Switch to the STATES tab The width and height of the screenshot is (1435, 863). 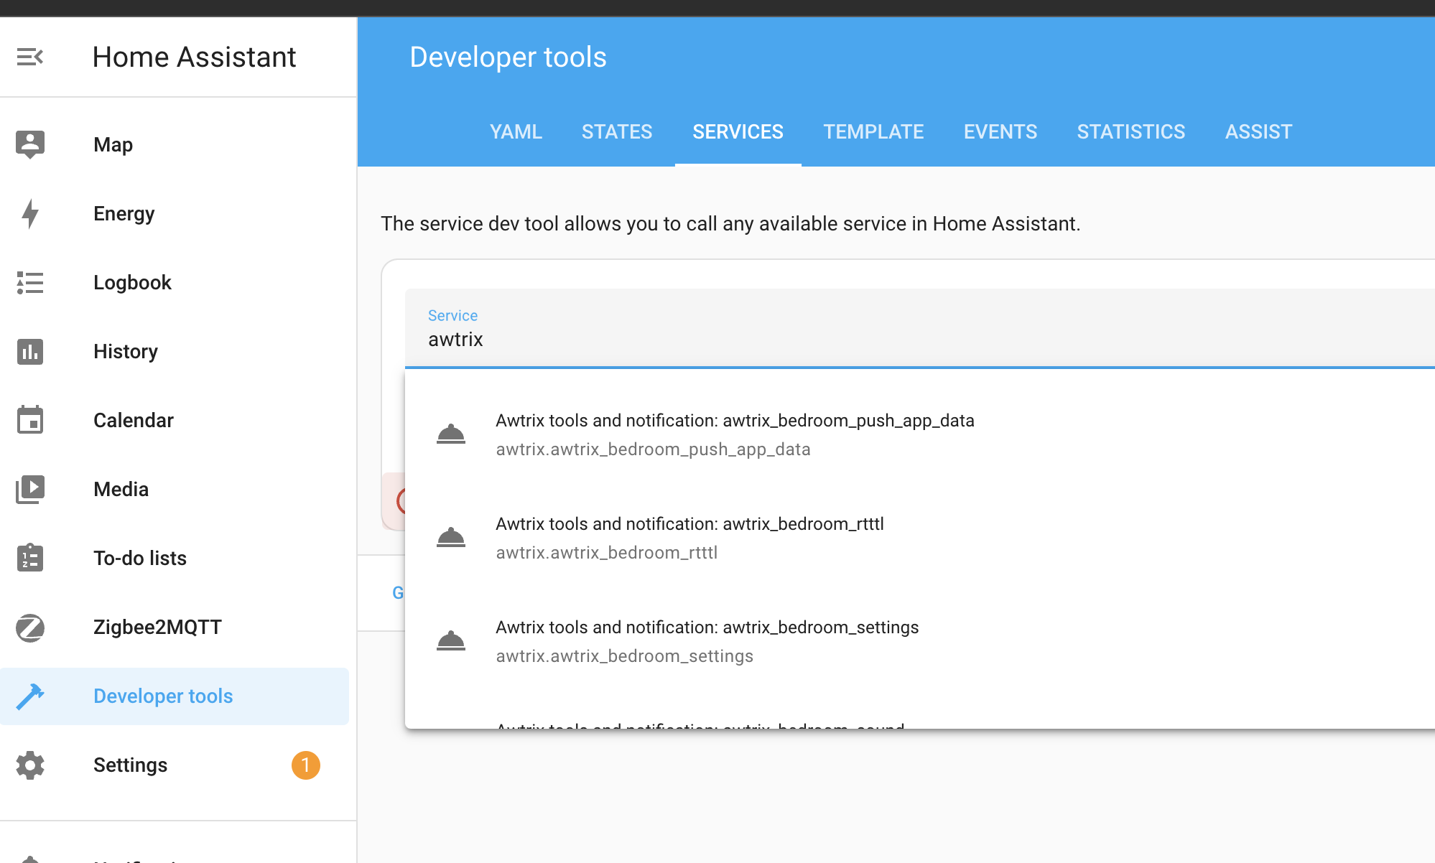(616, 131)
